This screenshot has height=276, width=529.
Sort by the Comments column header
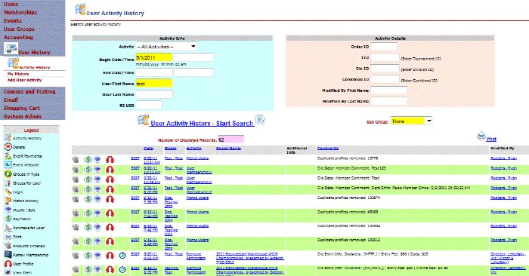click(x=328, y=149)
